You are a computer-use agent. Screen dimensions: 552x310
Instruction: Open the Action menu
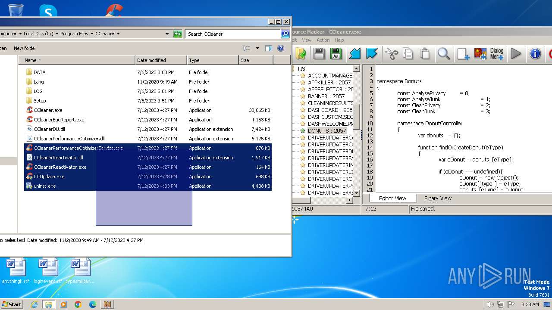click(x=323, y=40)
